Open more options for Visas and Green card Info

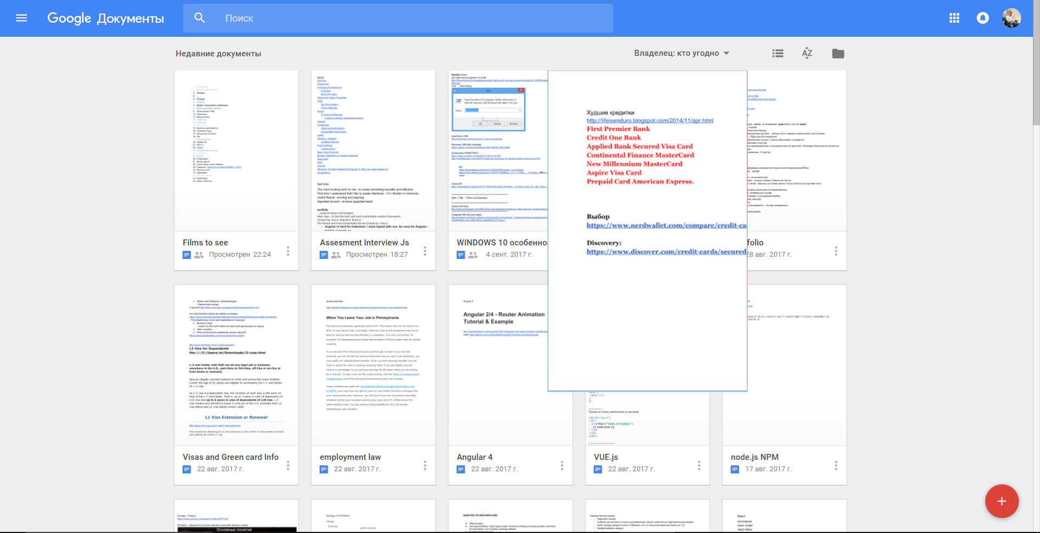tap(288, 465)
